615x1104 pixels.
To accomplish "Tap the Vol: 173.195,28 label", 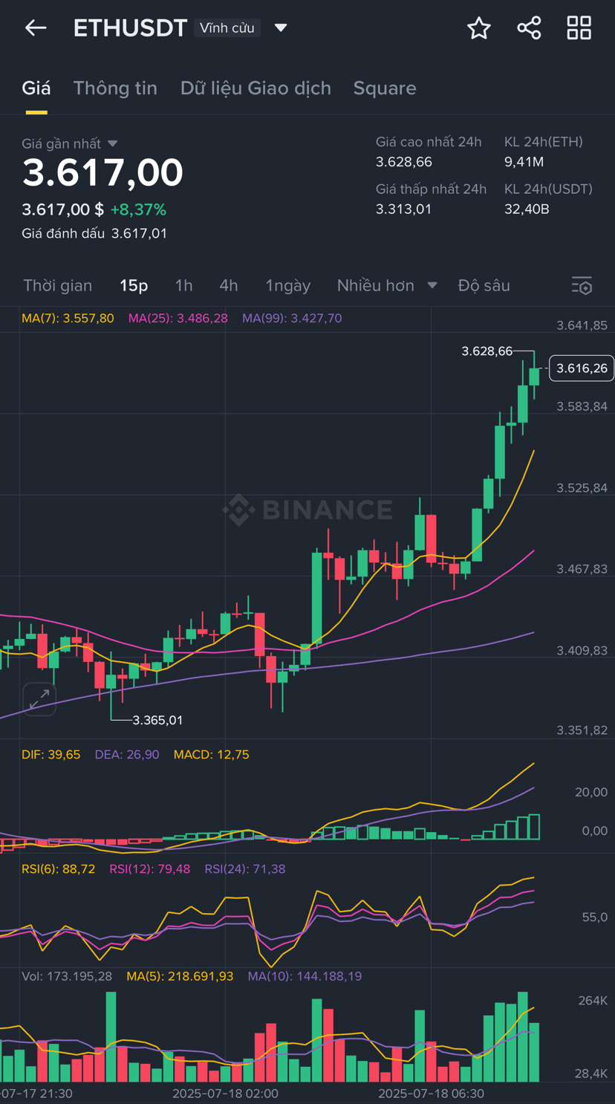I will coord(67,975).
